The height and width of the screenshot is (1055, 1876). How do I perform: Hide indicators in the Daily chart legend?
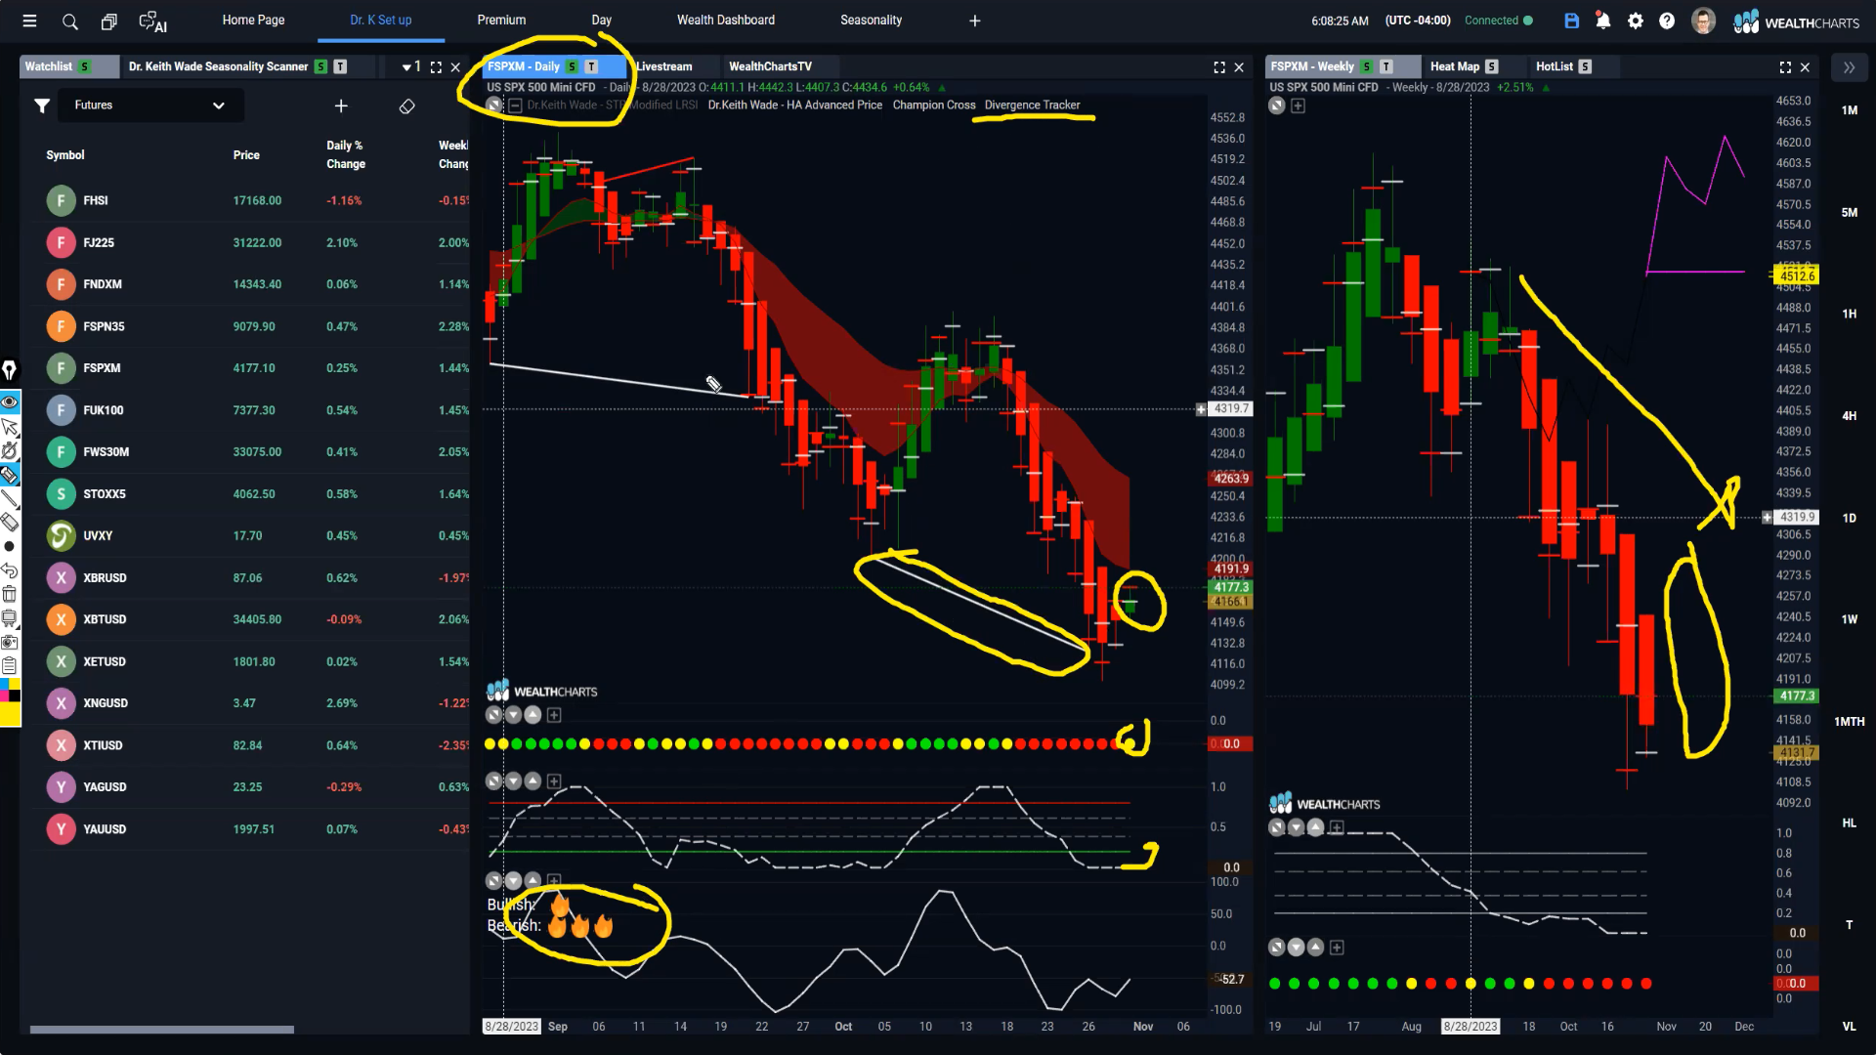(494, 105)
